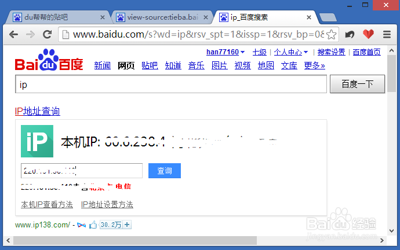Open the 视频 category

[x=242, y=65]
